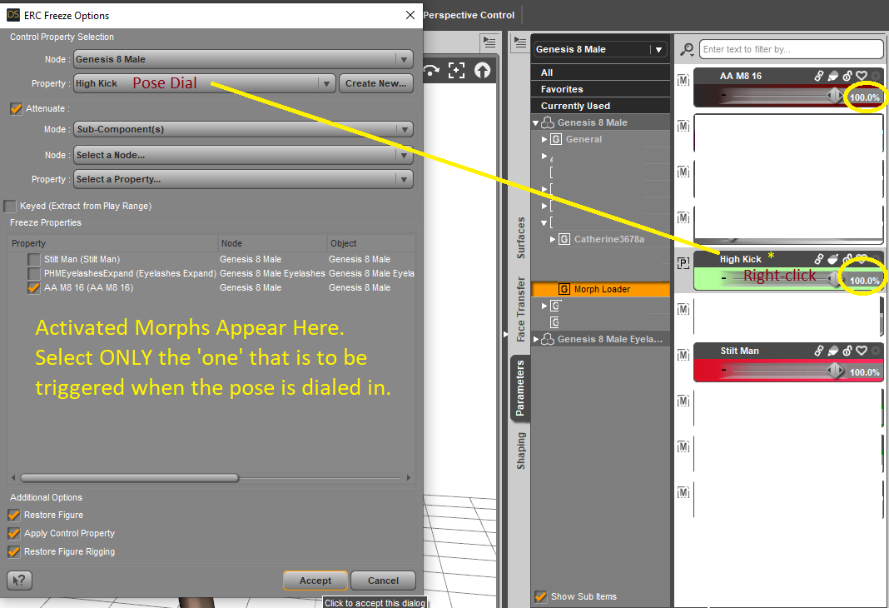
Task: Click the lock icon on AA M8 16
Action: click(x=847, y=76)
